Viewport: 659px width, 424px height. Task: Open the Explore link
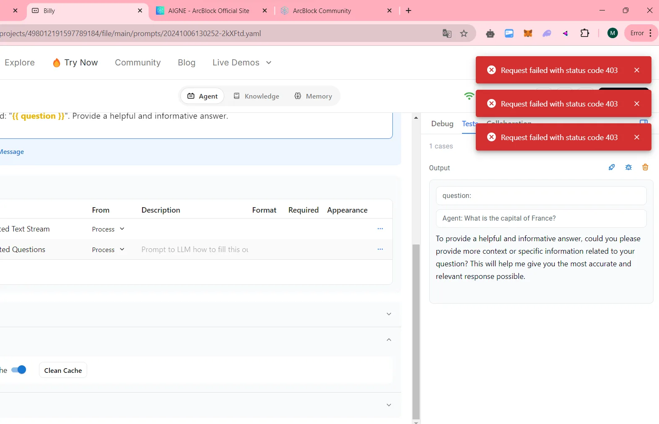[20, 62]
